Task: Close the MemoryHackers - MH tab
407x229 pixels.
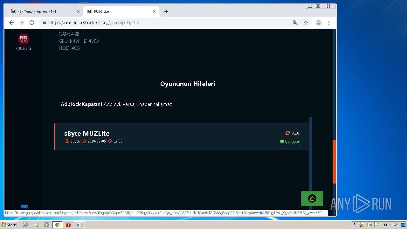Action: pyautogui.click(x=78, y=11)
